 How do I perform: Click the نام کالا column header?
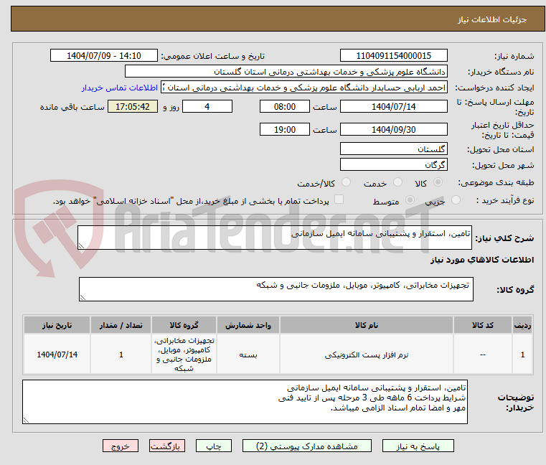click(367, 325)
